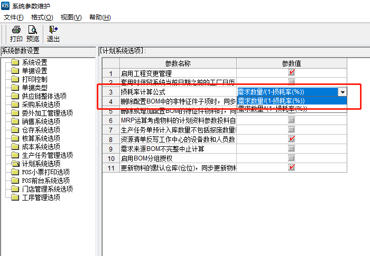Screen dimensions: 370x256
Task: Select the 核算系统选项 tree node
Action: click(41, 138)
